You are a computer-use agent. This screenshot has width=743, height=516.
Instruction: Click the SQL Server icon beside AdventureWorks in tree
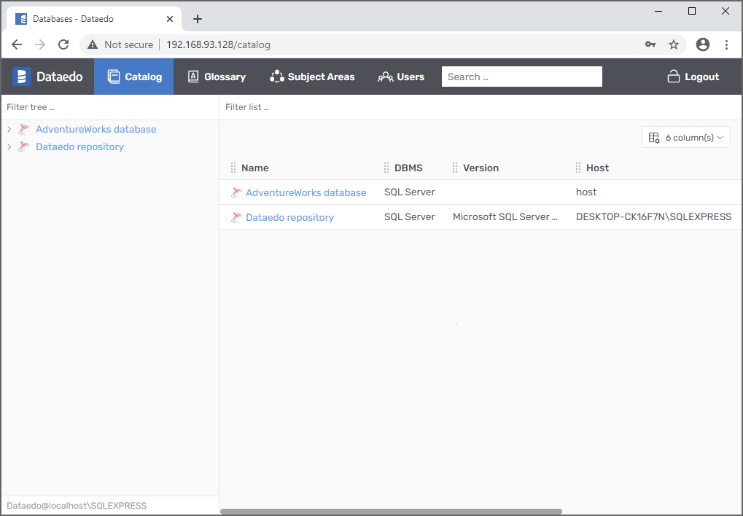pyautogui.click(x=24, y=129)
